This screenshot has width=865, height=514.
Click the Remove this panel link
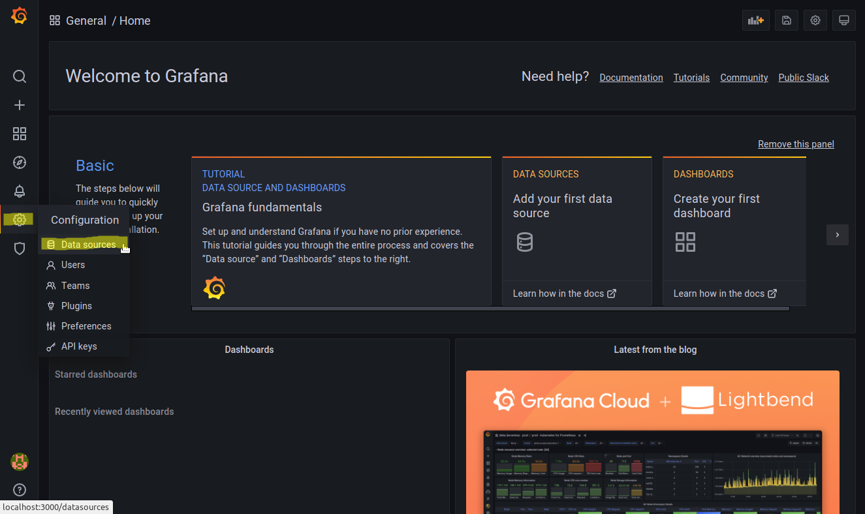(x=796, y=144)
